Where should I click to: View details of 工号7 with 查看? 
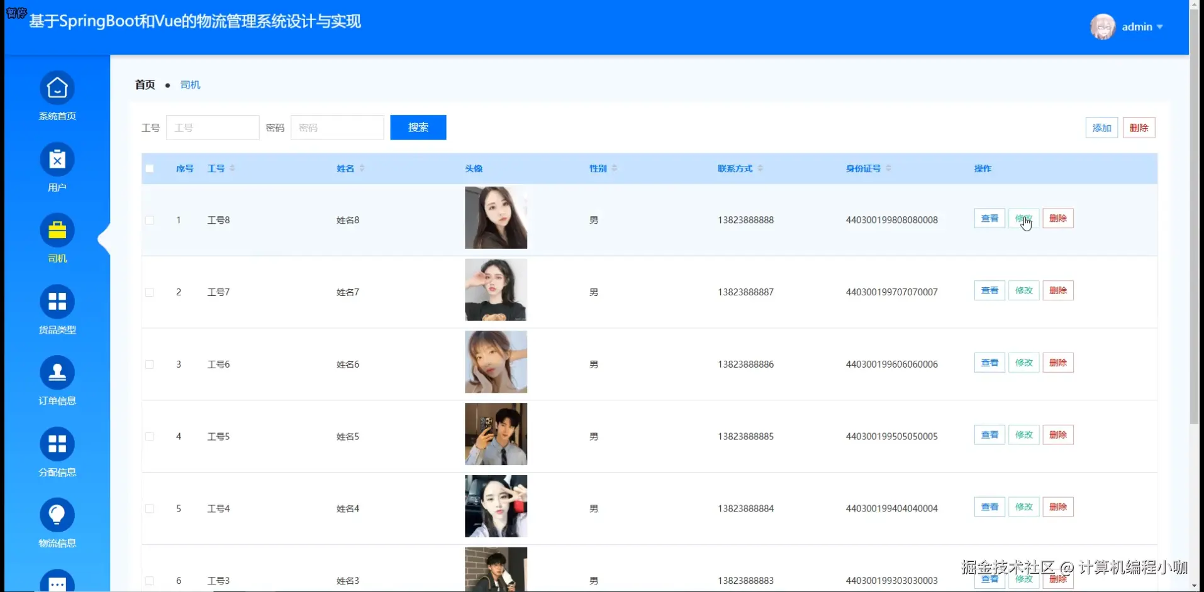[x=989, y=291]
